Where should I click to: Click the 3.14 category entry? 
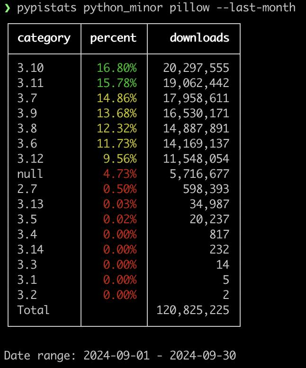coord(30,249)
